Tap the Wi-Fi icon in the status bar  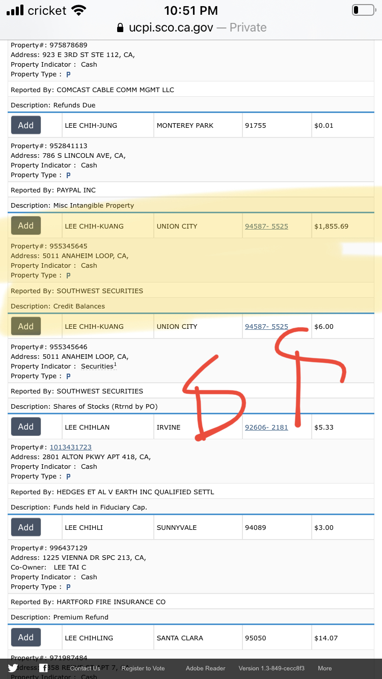tap(79, 10)
